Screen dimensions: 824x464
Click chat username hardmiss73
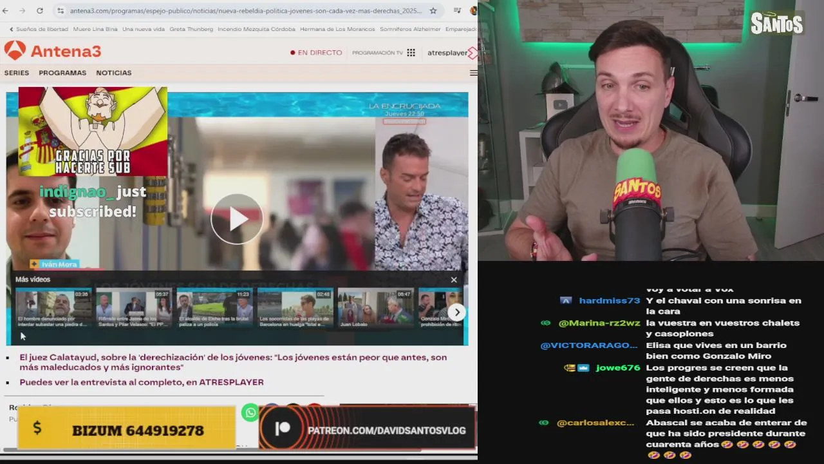pos(609,301)
